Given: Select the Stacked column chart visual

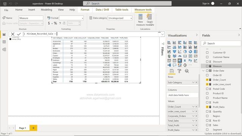Looking at the screenshot, I should point(174,43).
